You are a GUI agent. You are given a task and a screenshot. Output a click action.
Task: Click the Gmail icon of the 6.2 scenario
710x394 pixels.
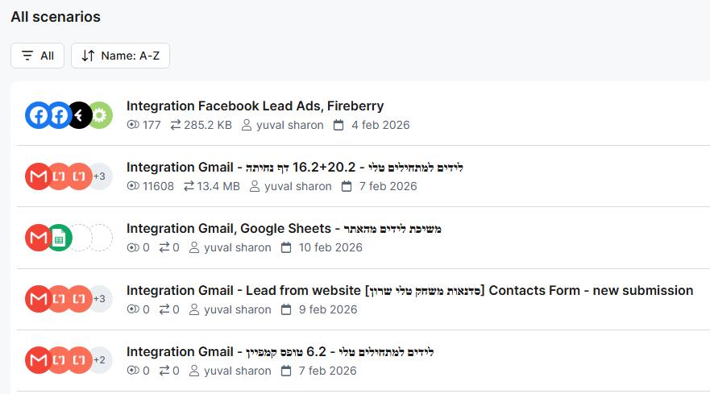pyautogui.click(x=38, y=360)
